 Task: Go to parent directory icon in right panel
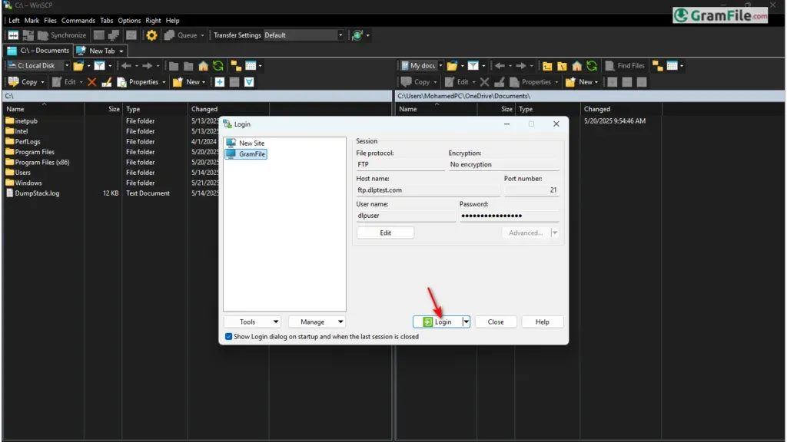click(x=547, y=66)
